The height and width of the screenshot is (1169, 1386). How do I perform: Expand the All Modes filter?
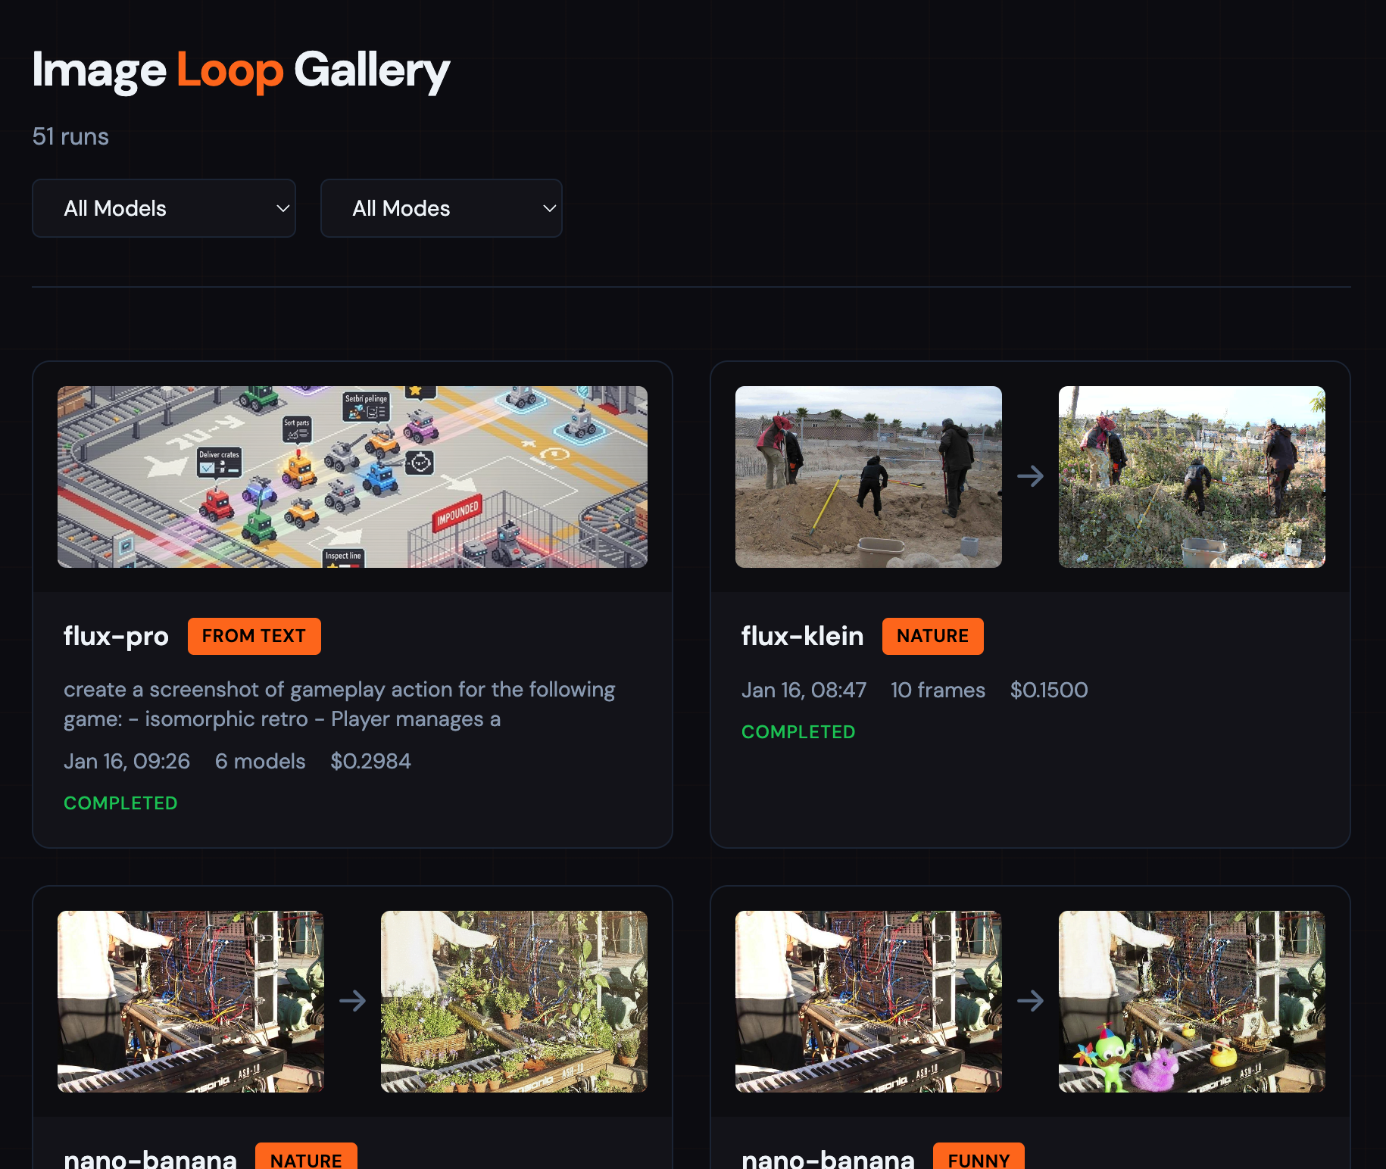[x=441, y=208]
